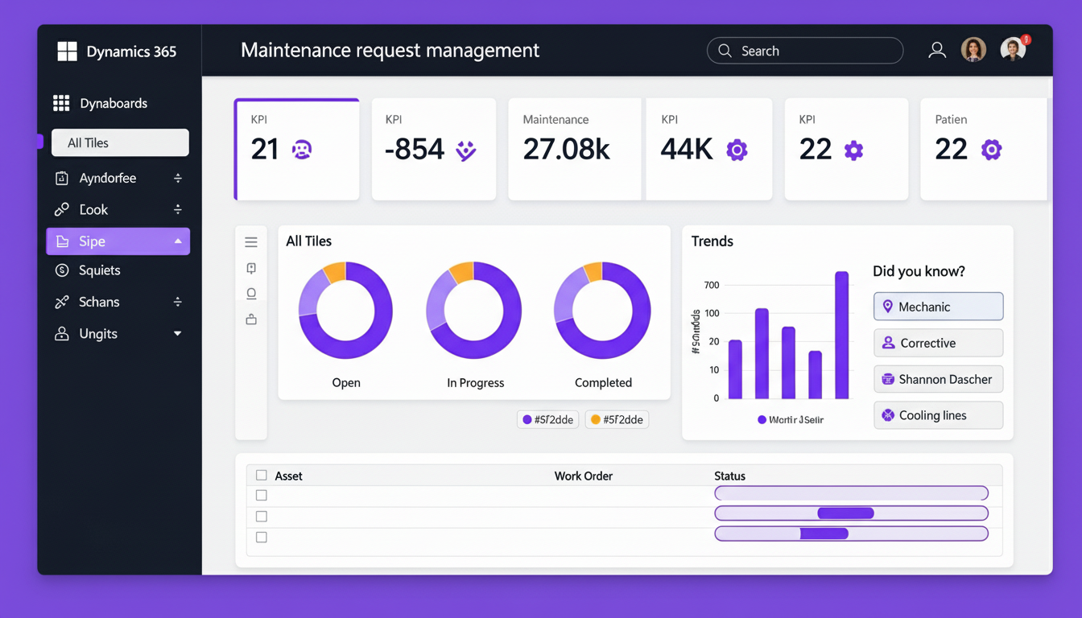Check the third table row checkbox
The image size is (1082, 618).
tap(261, 537)
